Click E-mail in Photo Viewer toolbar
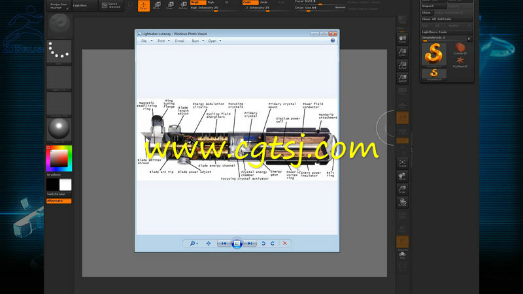523x294 pixels. [x=180, y=41]
